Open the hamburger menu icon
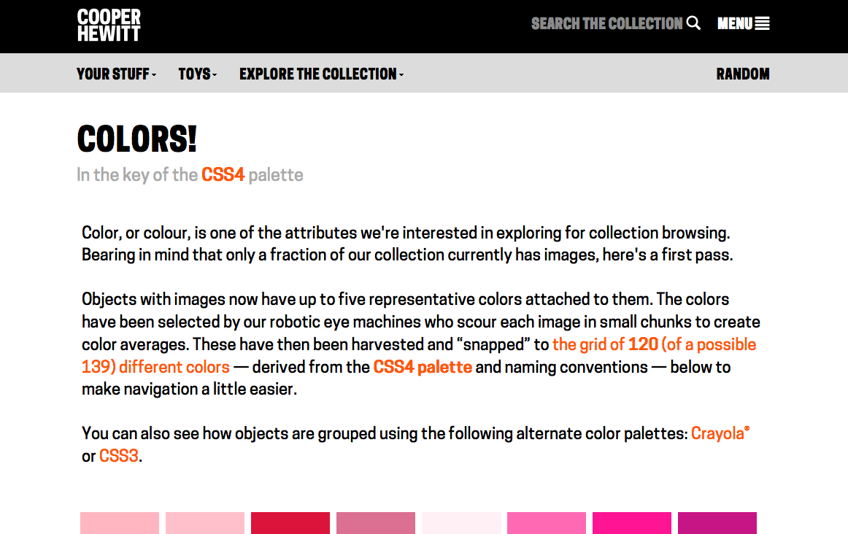848x534 pixels. click(x=762, y=23)
